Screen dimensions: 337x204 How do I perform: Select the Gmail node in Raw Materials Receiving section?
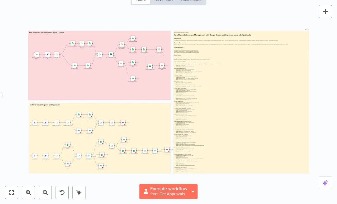point(162,66)
